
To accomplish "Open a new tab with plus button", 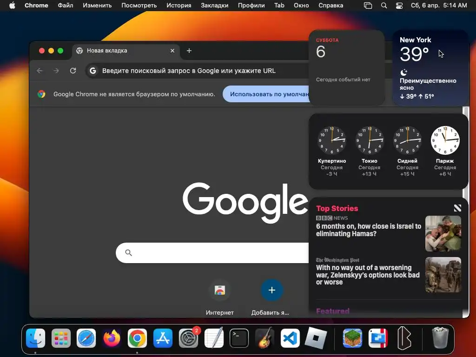I will coord(189,51).
